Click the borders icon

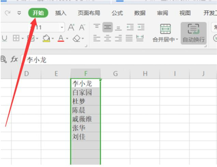coord(16,38)
